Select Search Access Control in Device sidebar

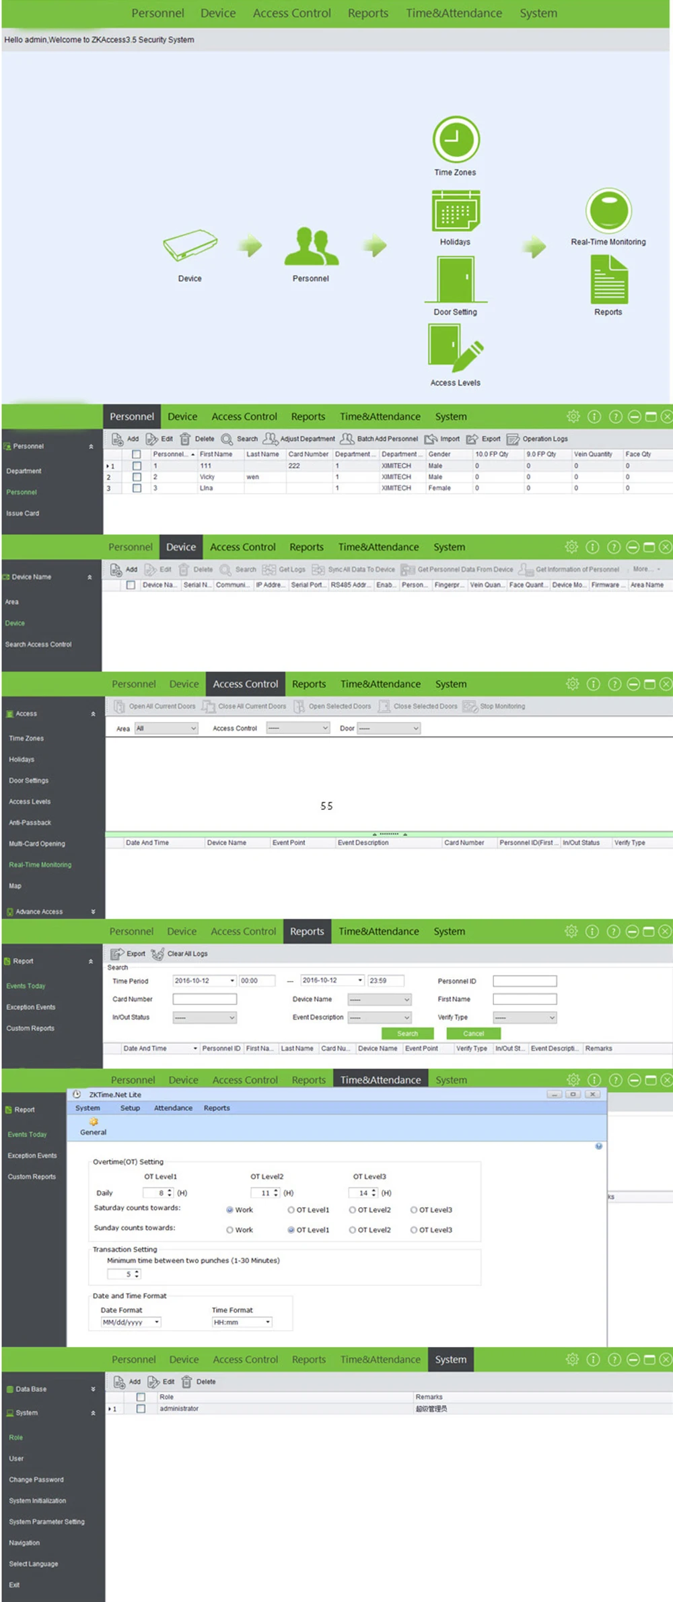click(x=38, y=645)
